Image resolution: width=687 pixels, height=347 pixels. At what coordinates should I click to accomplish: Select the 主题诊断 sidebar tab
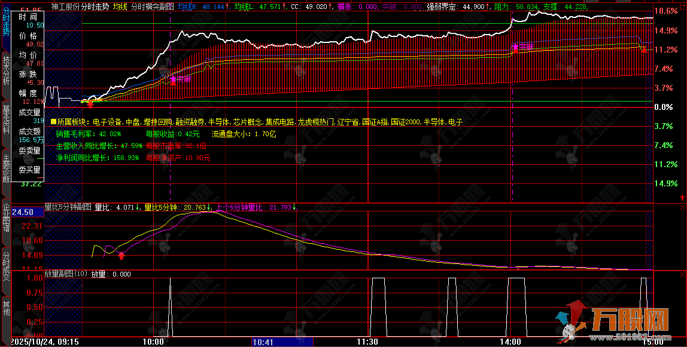point(5,169)
